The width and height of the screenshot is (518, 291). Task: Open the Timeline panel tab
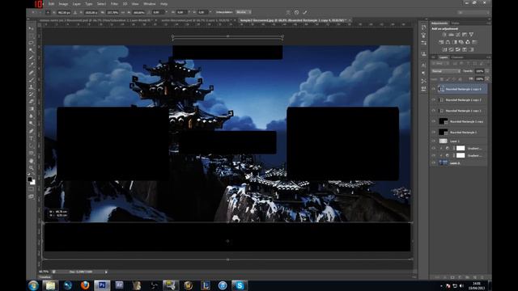click(x=45, y=277)
